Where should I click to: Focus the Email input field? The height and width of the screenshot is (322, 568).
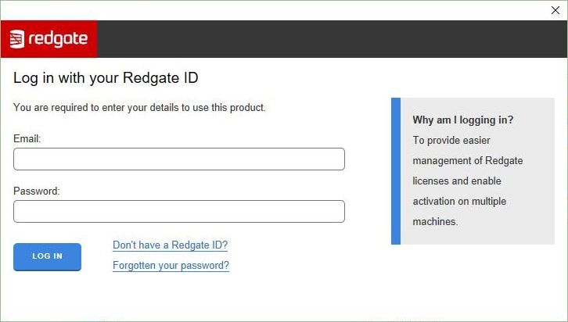[x=179, y=159]
